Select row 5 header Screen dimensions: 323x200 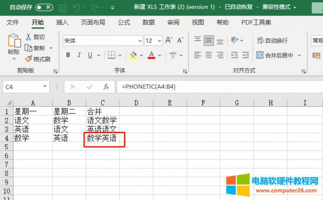coord(7,147)
